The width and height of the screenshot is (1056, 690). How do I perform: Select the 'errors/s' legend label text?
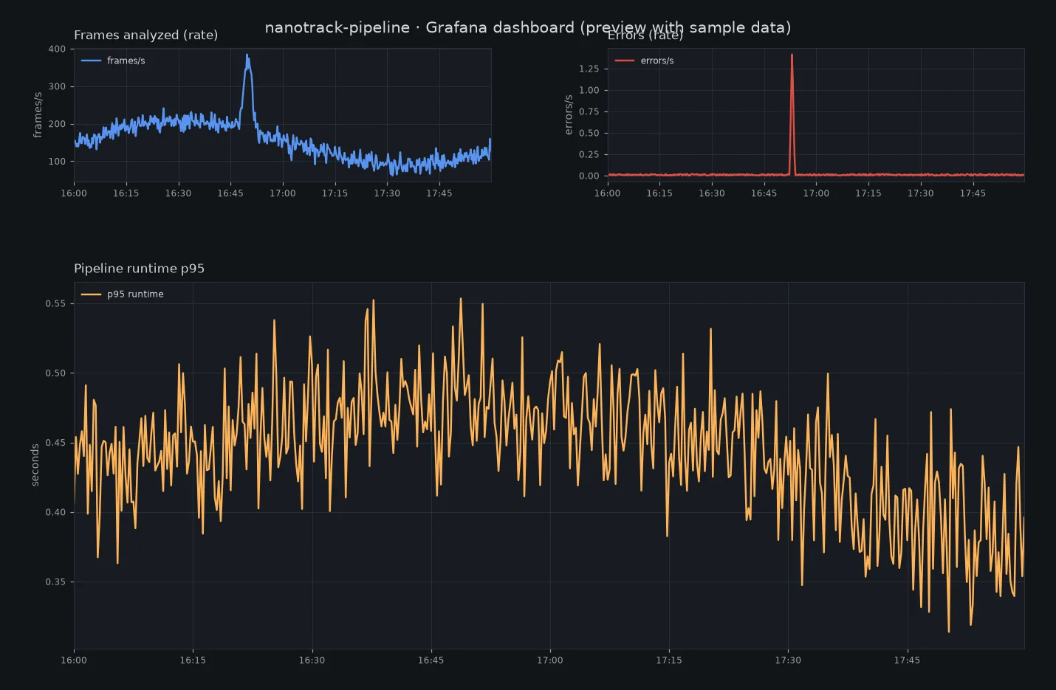coord(657,61)
